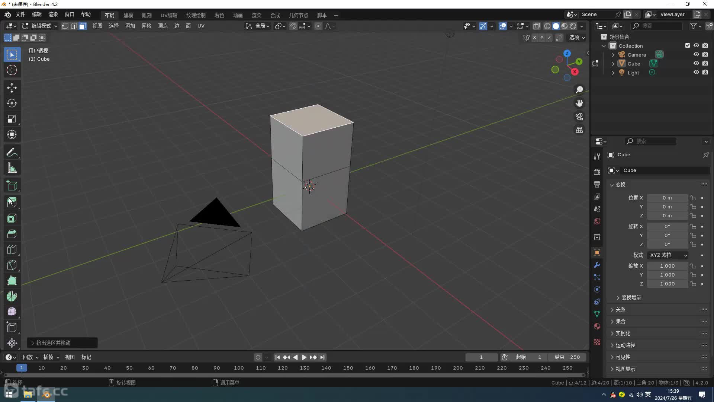
Task: Select the Bevel tool
Action: tap(12, 234)
